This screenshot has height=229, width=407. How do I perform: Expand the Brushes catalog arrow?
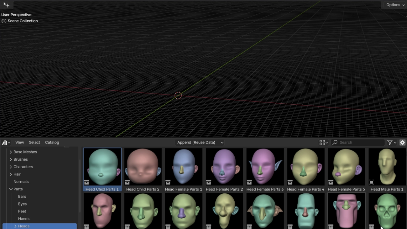coord(11,159)
